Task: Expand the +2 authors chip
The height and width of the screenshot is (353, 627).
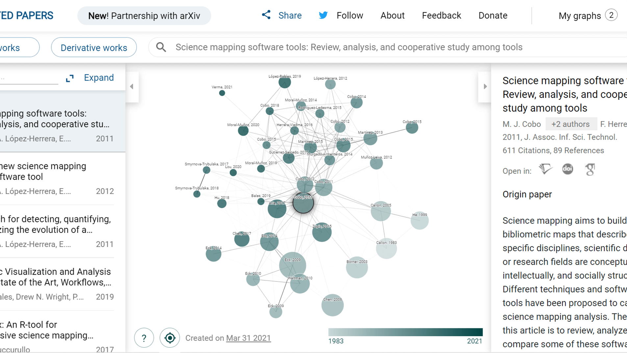Action: tap(571, 124)
